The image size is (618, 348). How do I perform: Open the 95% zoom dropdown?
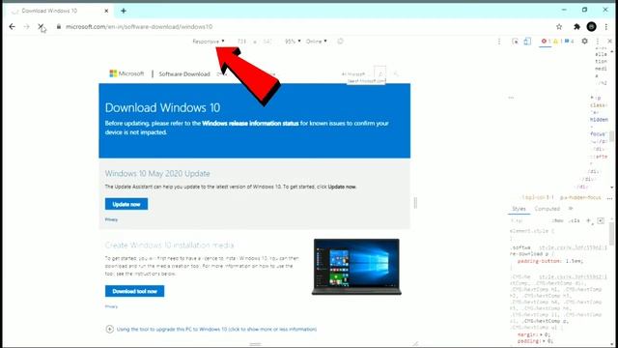[x=293, y=41]
